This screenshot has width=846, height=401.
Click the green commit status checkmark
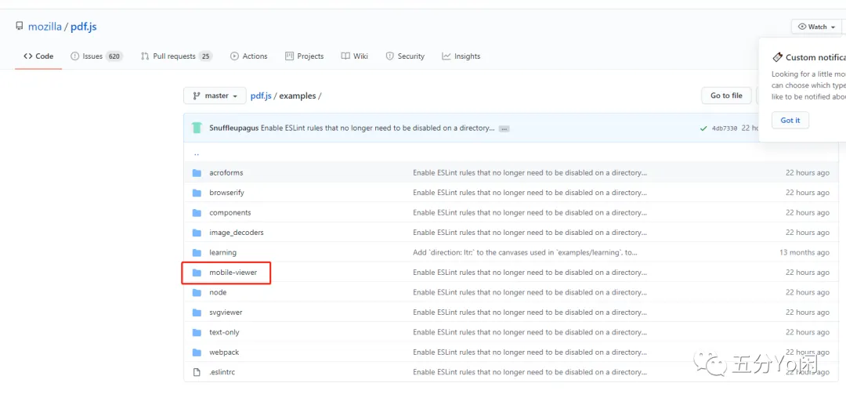coord(703,128)
